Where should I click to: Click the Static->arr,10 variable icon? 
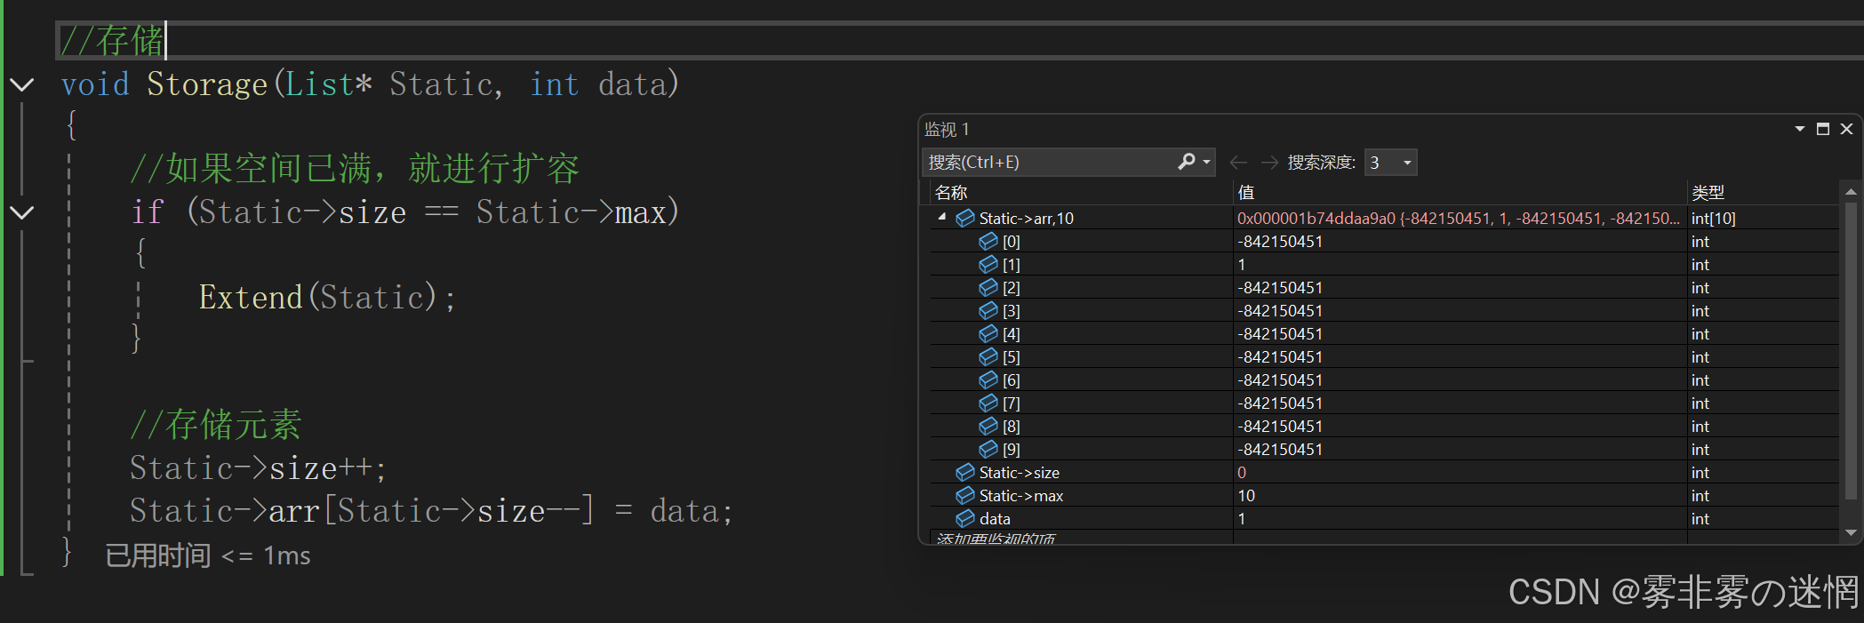pyautogui.click(x=965, y=218)
